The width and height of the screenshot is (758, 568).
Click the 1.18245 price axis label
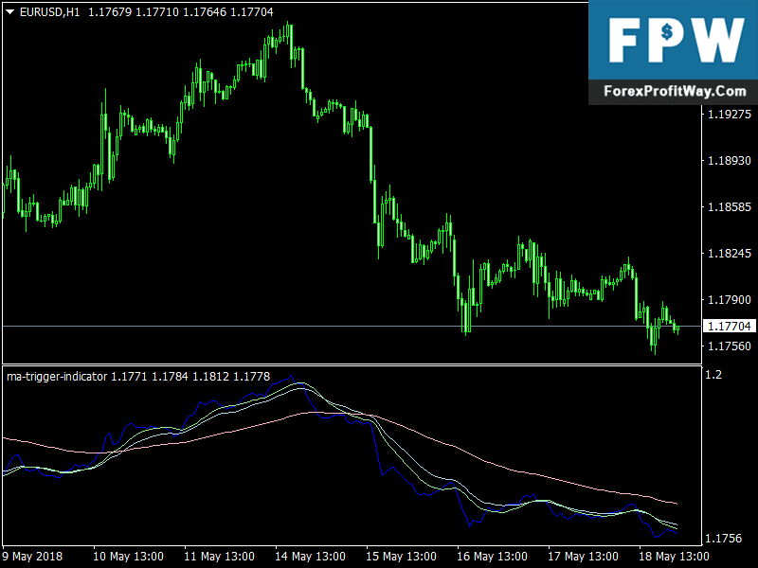(729, 253)
